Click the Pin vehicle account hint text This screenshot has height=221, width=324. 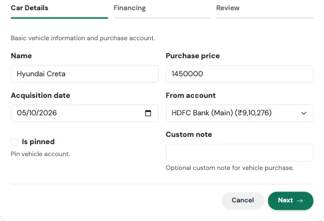click(40, 154)
